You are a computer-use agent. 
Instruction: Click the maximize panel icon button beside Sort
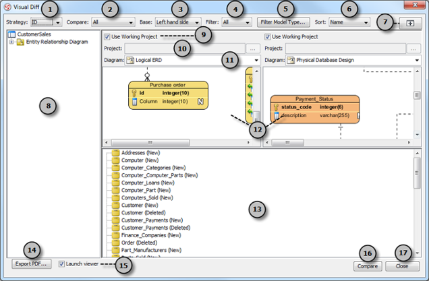pos(410,23)
